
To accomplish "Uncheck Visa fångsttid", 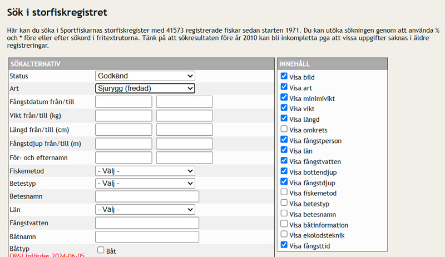I will 284,245.
